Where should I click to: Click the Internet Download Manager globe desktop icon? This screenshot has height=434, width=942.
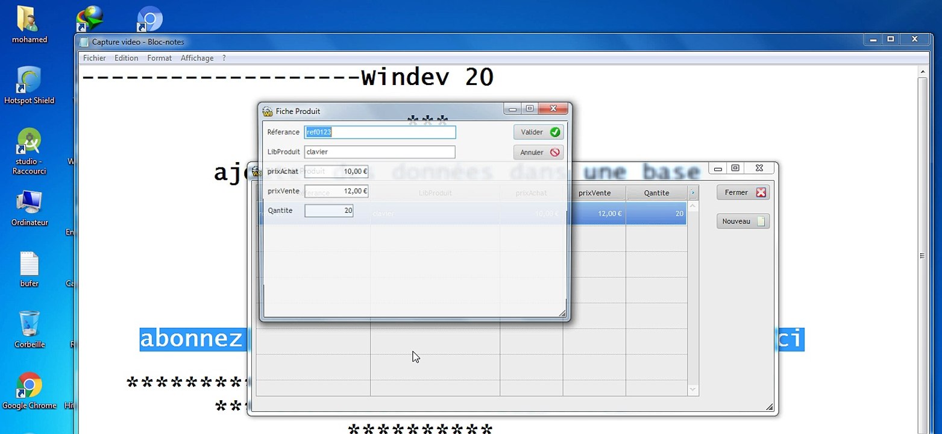pyautogui.click(x=89, y=19)
